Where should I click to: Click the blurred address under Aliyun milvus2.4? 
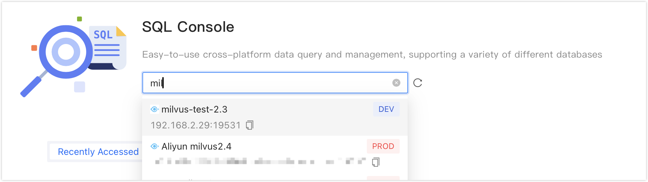click(x=261, y=161)
